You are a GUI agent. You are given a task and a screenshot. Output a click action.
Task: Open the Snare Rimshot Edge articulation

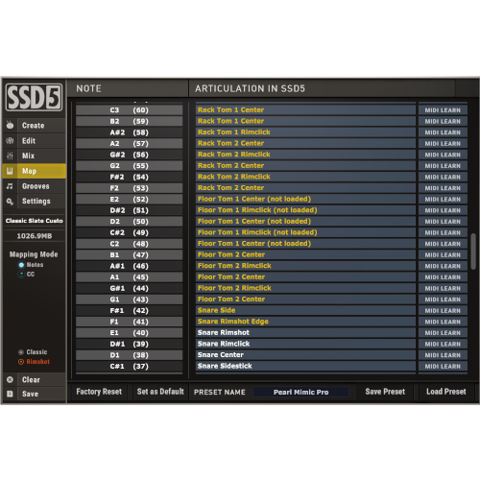click(x=305, y=322)
